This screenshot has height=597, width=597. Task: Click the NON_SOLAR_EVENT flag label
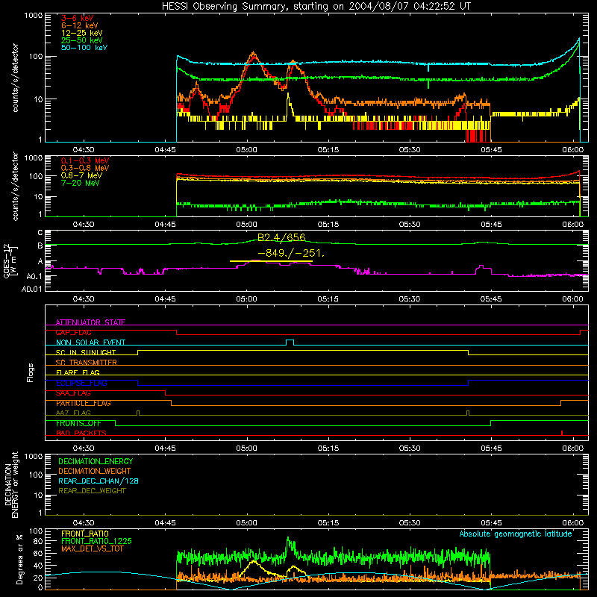(90, 343)
